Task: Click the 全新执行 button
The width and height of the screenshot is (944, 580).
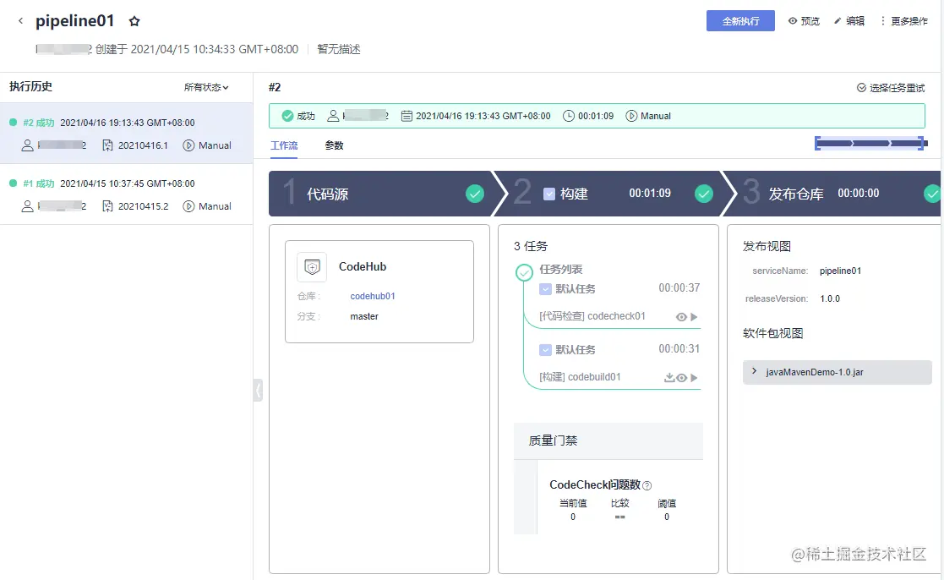Action: point(740,21)
